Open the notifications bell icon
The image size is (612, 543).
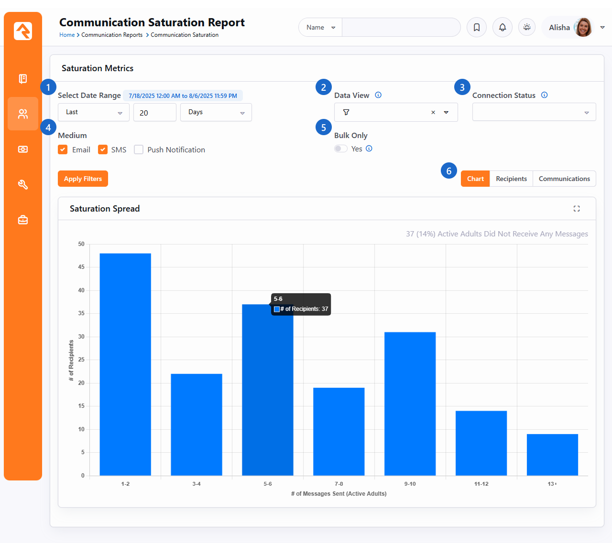coord(502,27)
